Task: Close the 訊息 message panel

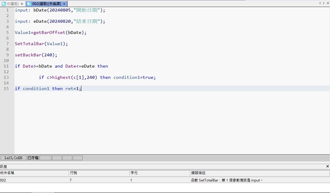Action: click(x=327, y=166)
